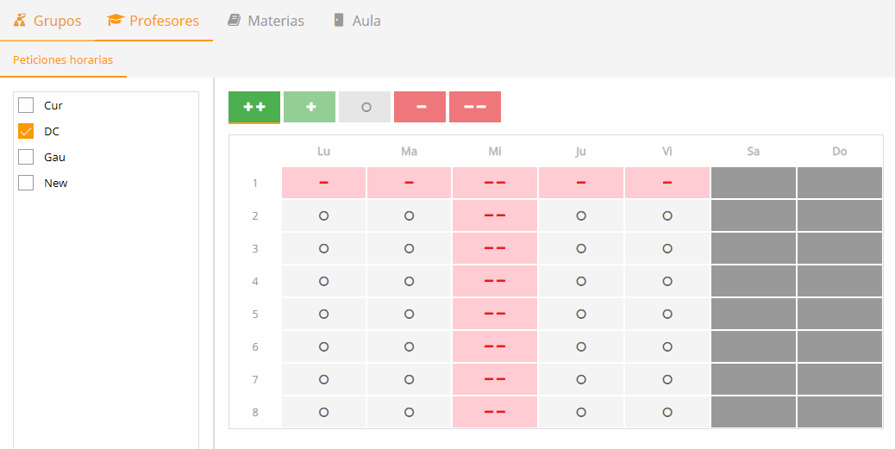Enable the Gau professor checkbox
The image size is (895, 449).
click(26, 157)
